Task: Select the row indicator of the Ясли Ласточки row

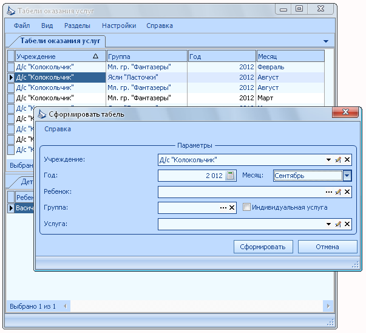Action: coord(11,77)
